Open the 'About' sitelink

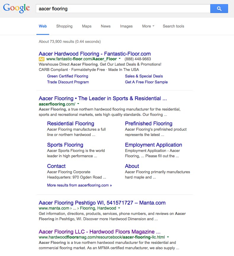[132, 166]
